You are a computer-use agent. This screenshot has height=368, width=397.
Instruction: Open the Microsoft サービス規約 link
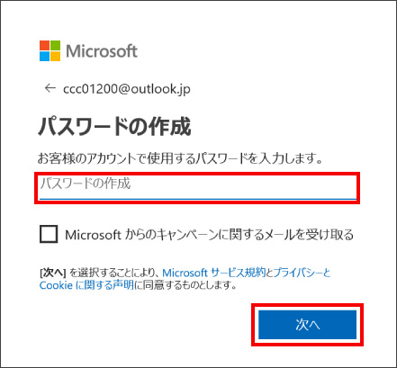214,273
